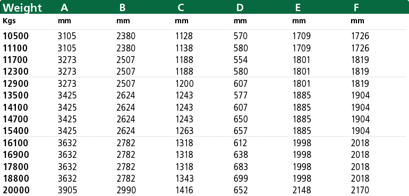Click value 554 in column D
This screenshot has height=196, width=409.
pos(241,60)
